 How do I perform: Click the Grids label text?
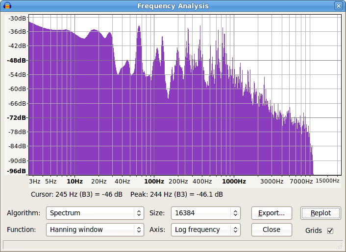coord(313,230)
